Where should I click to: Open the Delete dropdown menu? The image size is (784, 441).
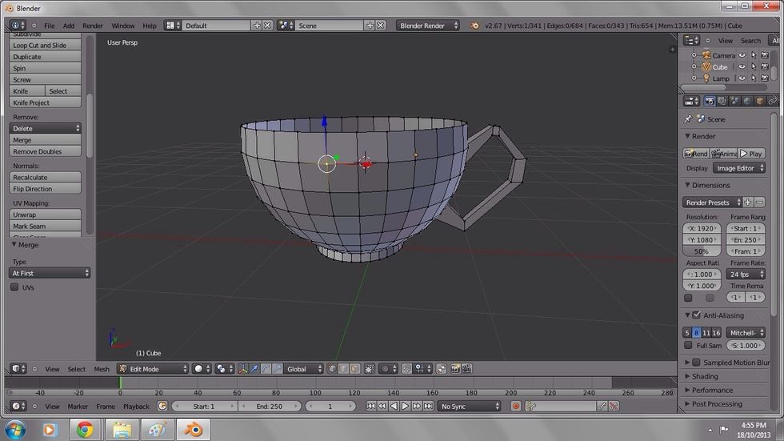(45, 129)
